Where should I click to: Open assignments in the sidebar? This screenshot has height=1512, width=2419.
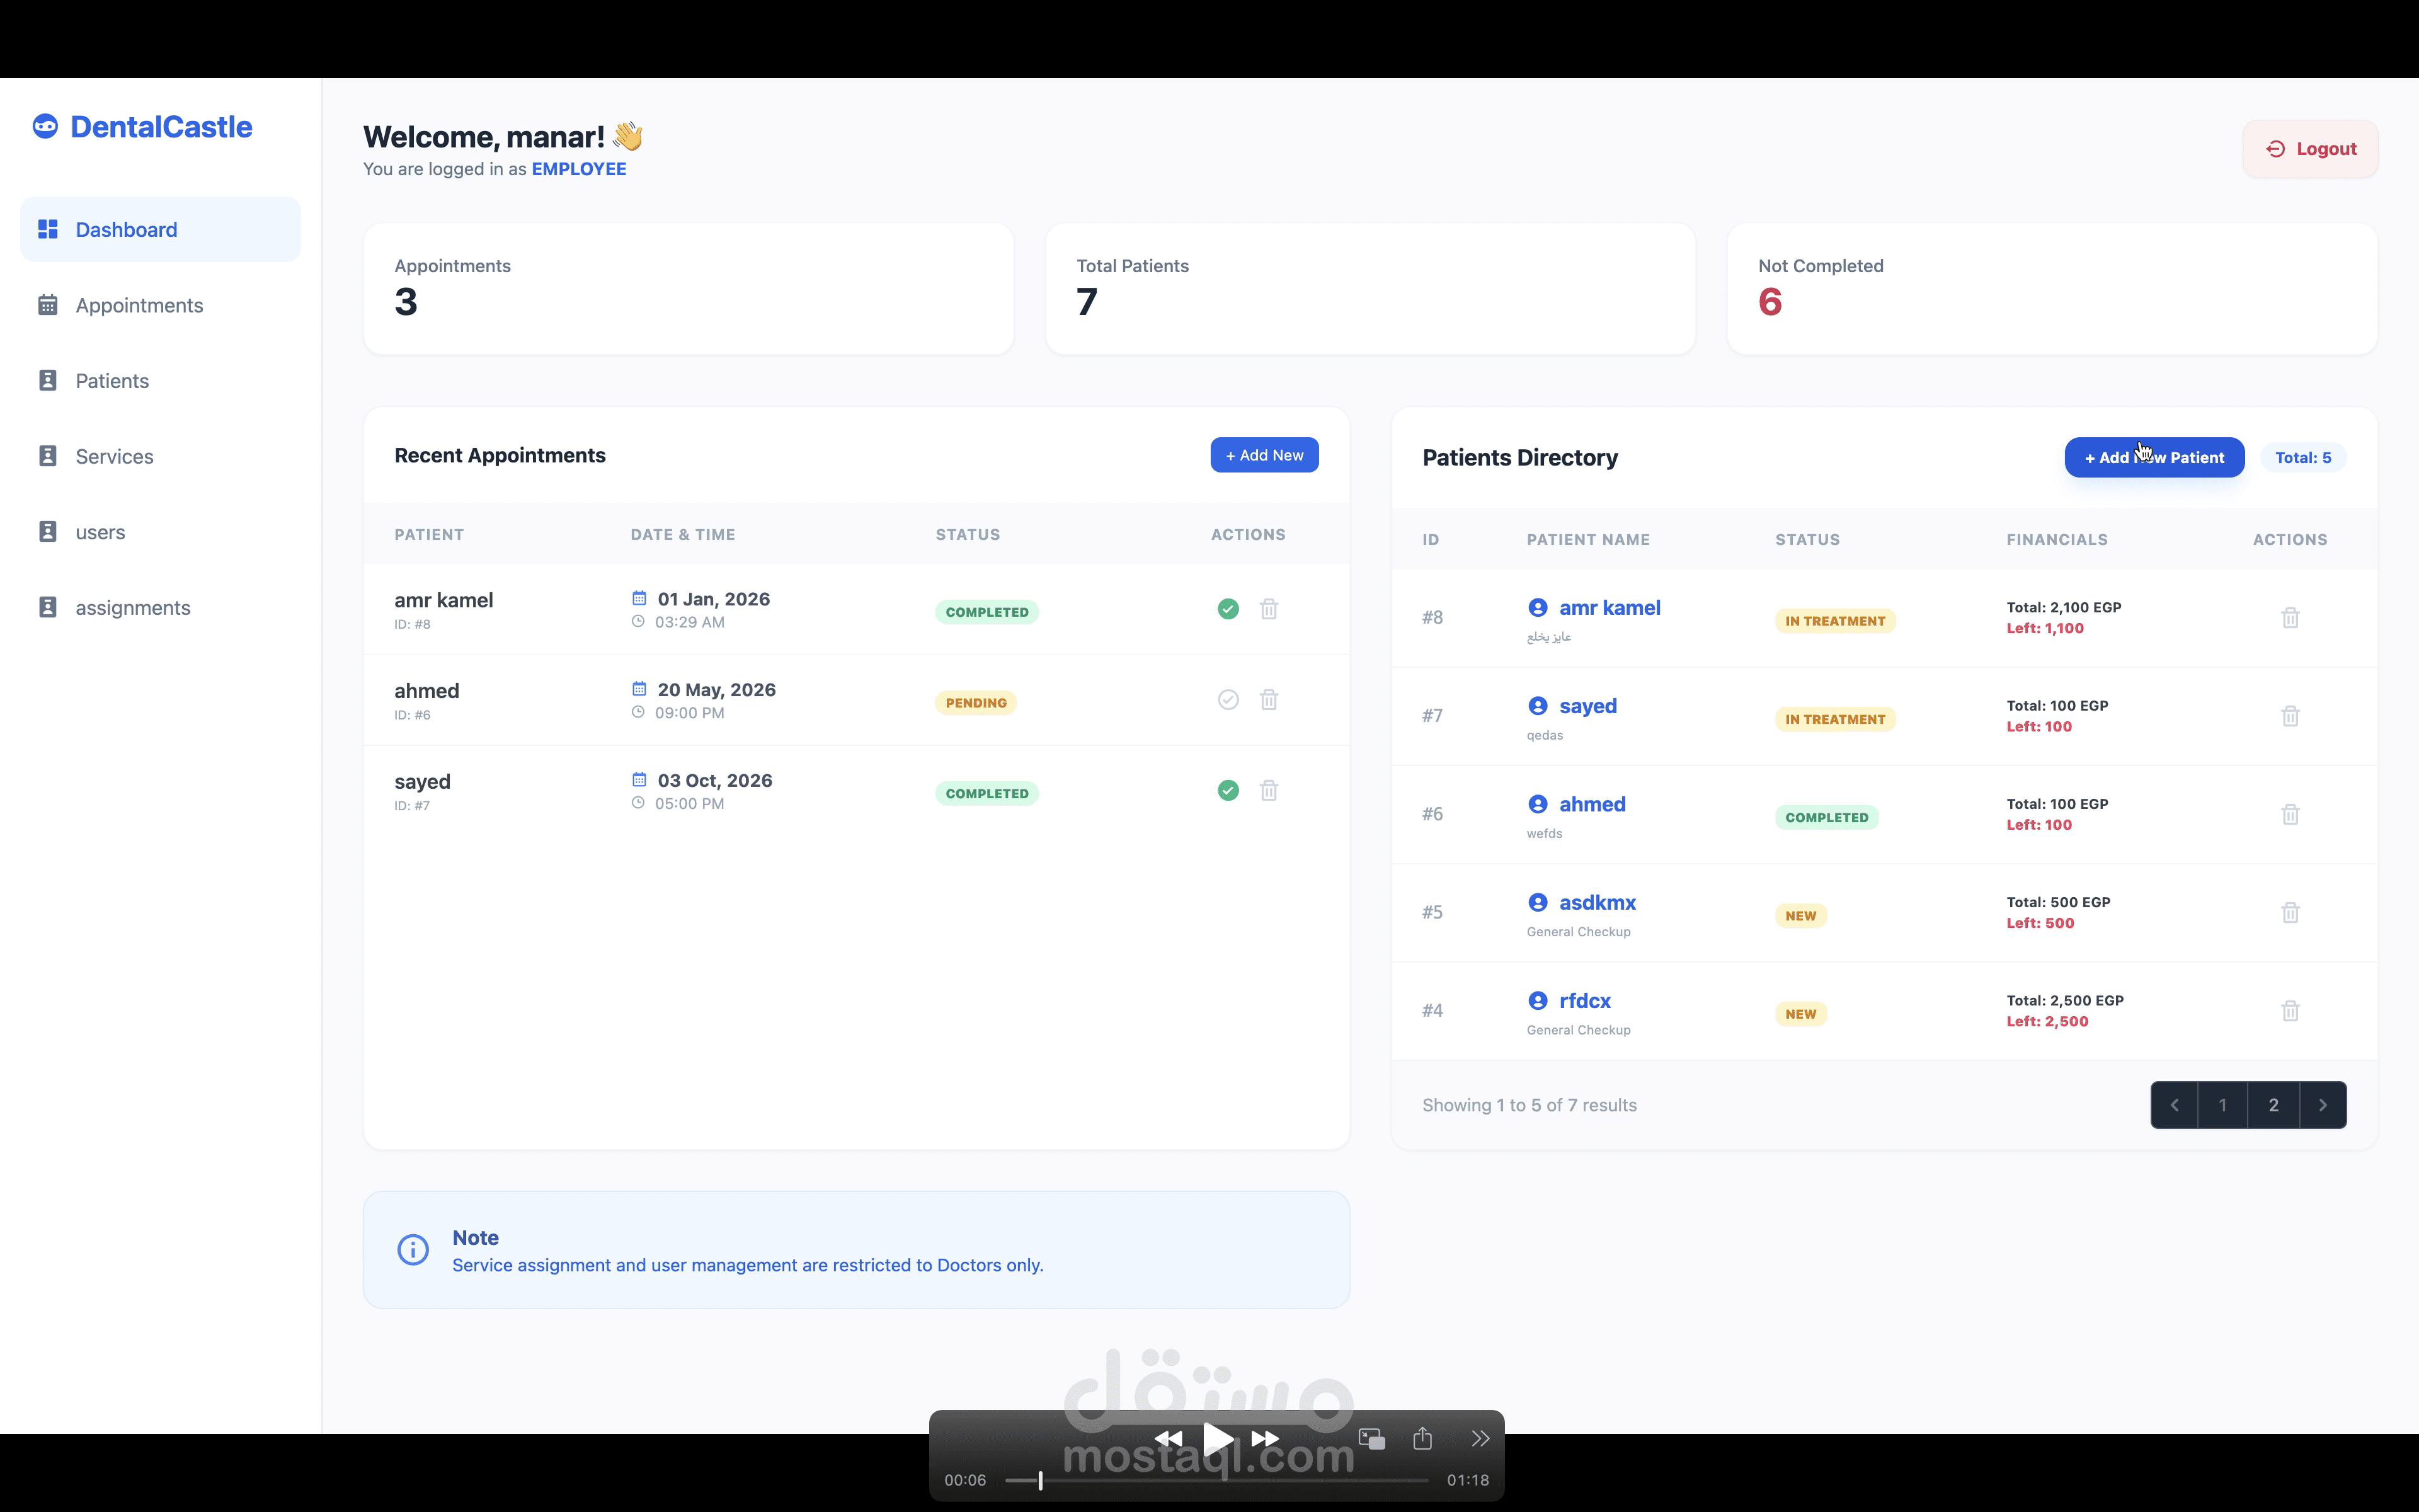click(160, 607)
